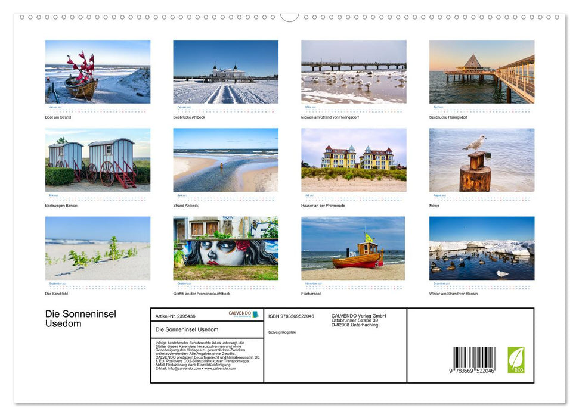Click 'Die Sonneninsel Usedom' in the info box
Screen dimensions: 579x417
(x=187, y=329)
